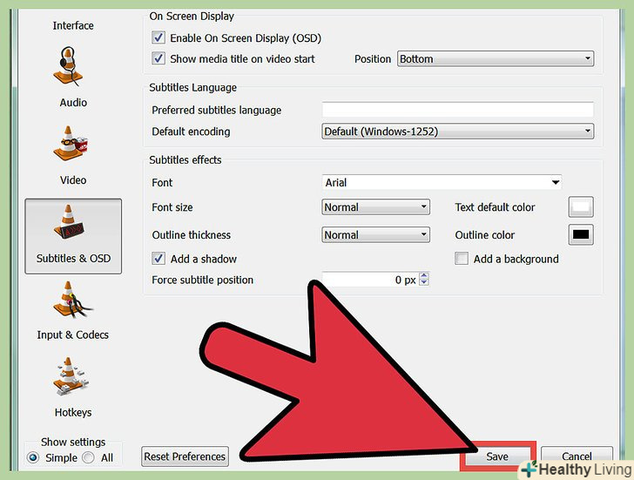Open the OSD Position dropdown
Image resolution: width=634 pixels, height=480 pixels.
point(496,58)
